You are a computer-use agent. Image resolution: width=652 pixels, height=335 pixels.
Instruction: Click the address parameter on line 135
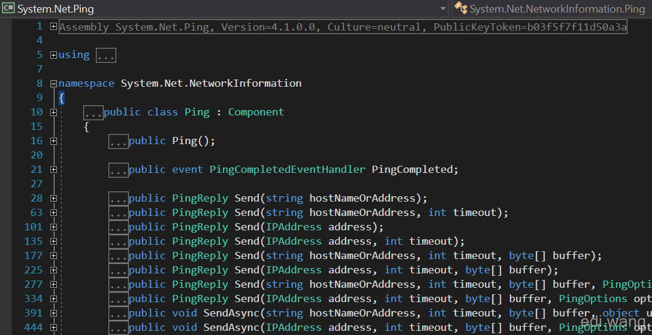click(350, 241)
